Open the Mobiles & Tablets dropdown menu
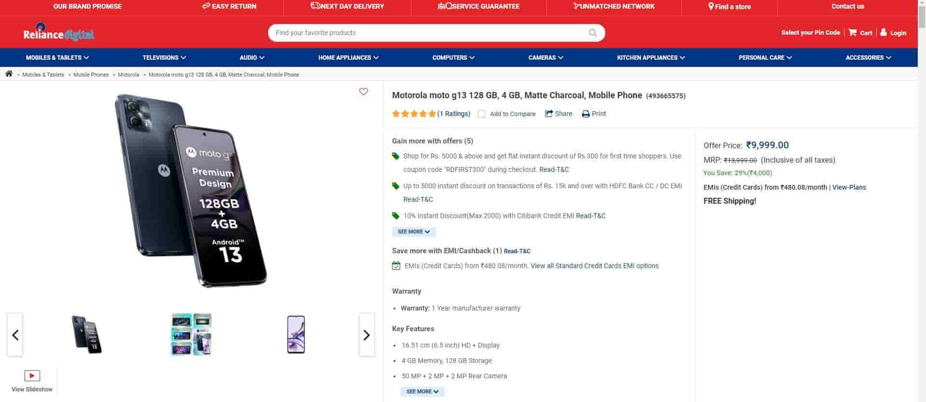 click(x=57, y=57)
